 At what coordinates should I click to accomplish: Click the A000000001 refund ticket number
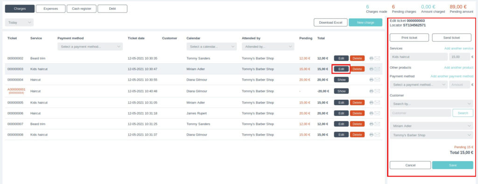coord(16,89)
